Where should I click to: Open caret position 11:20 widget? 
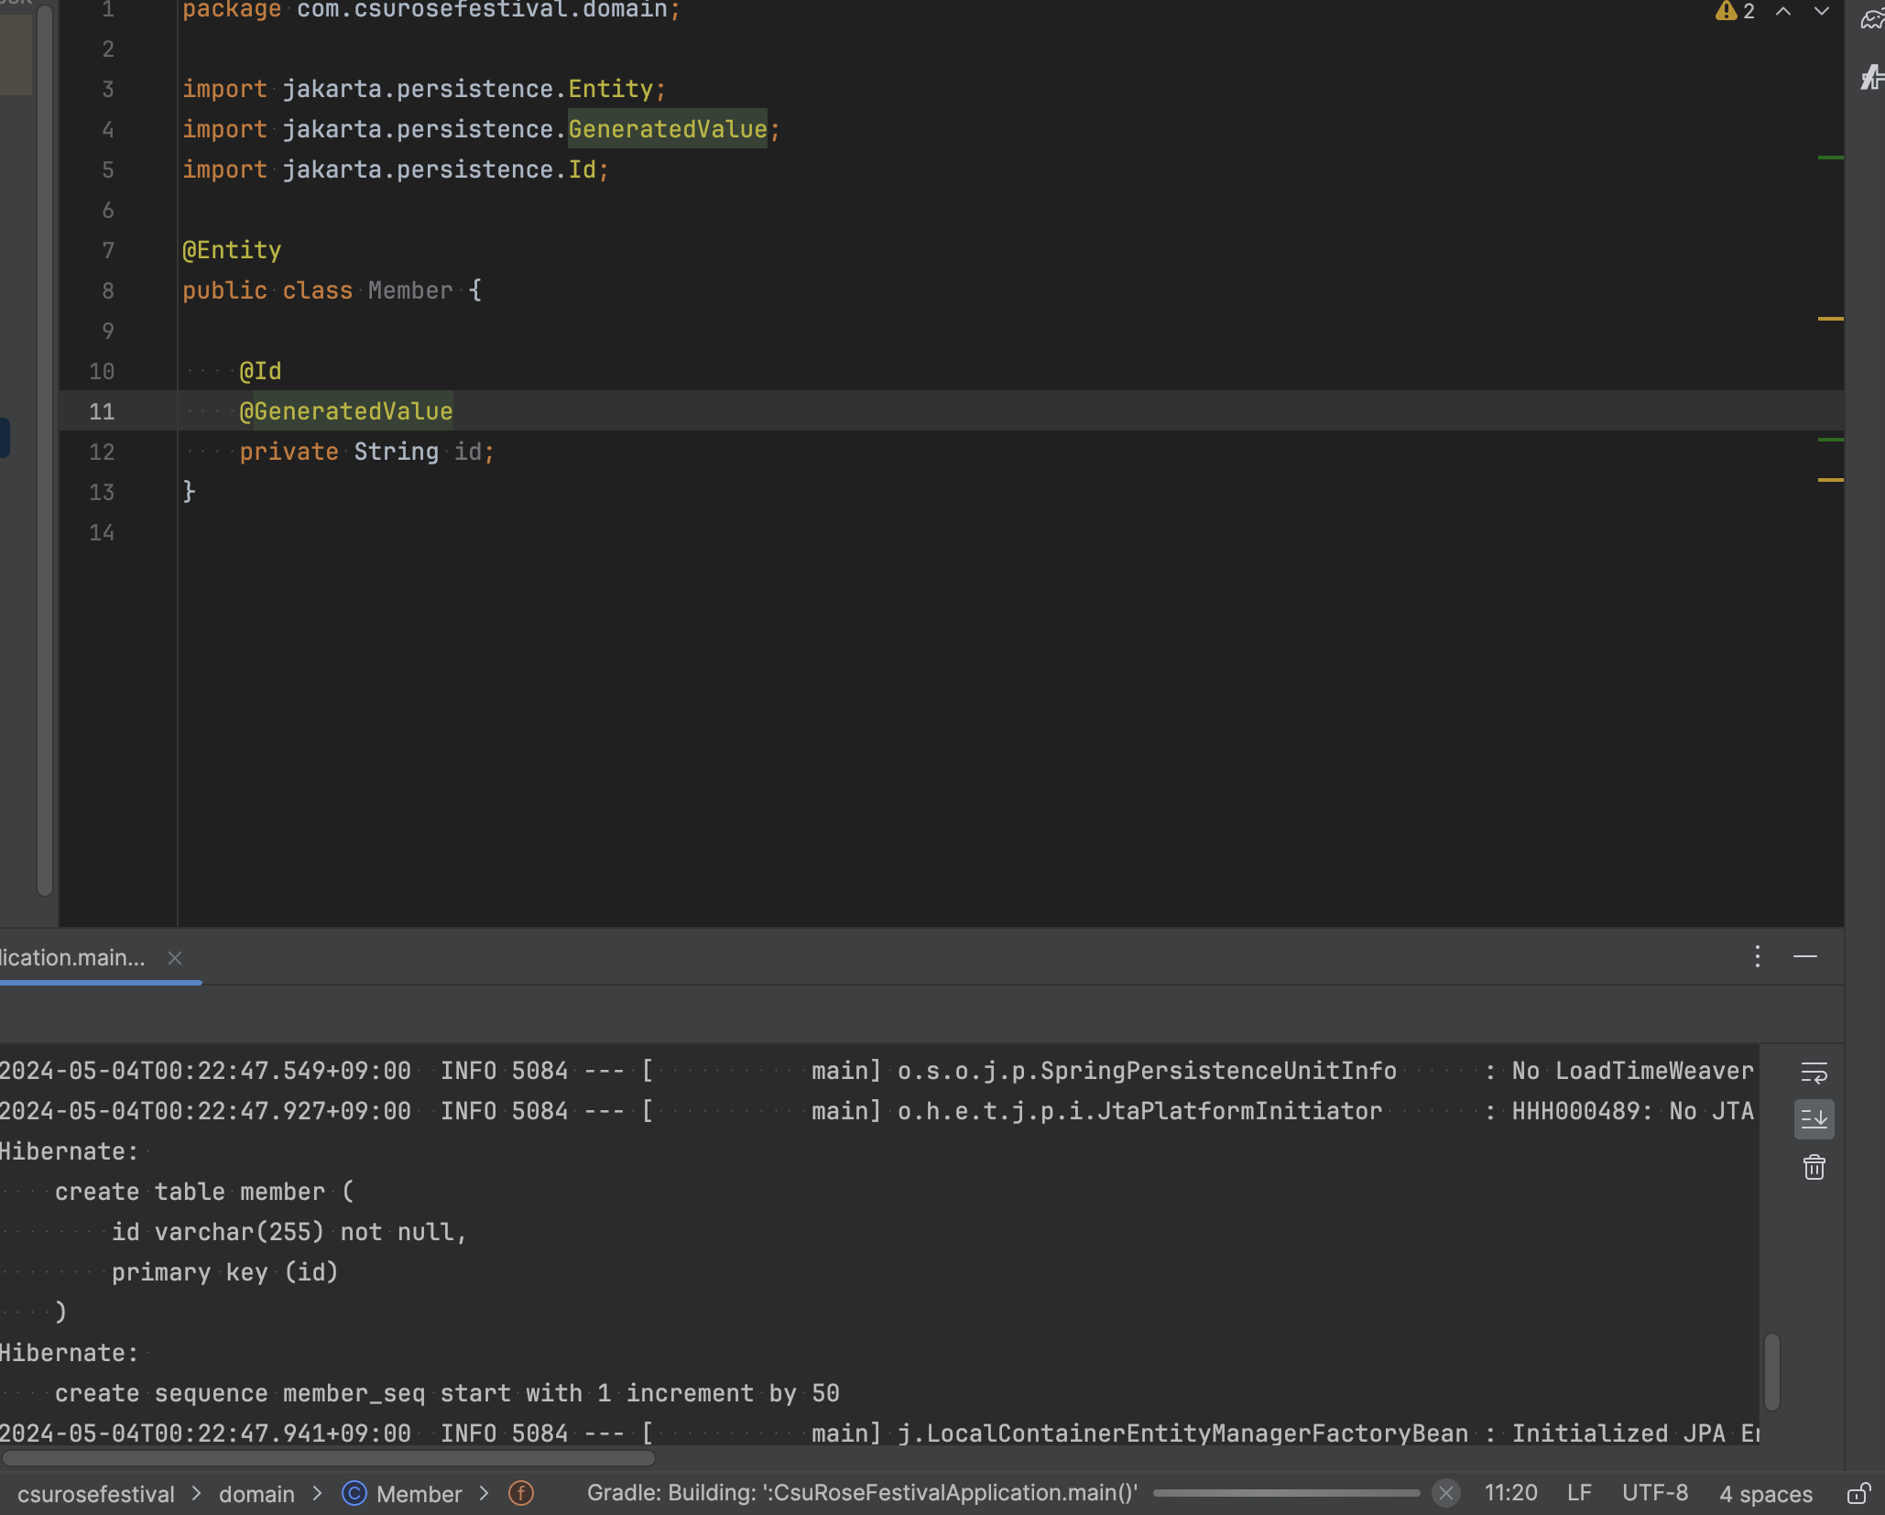(1510, 1493)
